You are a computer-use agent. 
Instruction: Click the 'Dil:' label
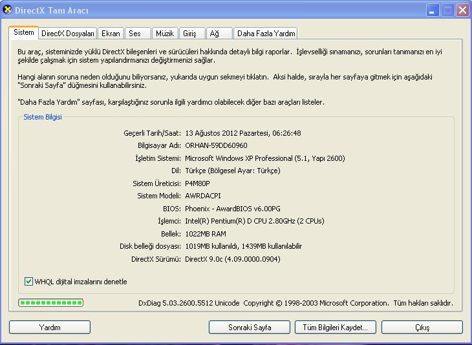tap(176, 171)
